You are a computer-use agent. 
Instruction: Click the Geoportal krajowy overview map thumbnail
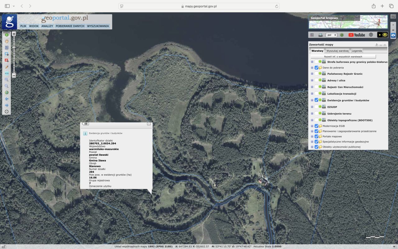coord(348,22)
